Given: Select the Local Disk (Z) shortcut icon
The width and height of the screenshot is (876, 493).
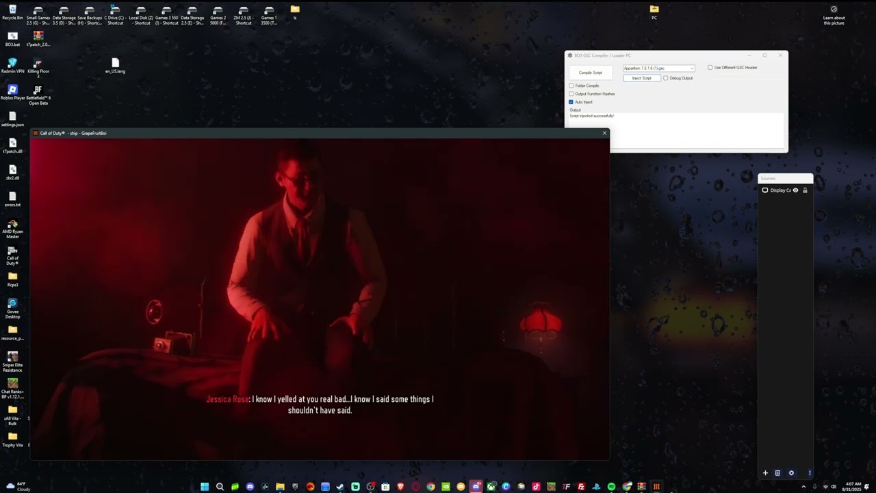Looking at the screenshot, I should [x=141, y=15].
